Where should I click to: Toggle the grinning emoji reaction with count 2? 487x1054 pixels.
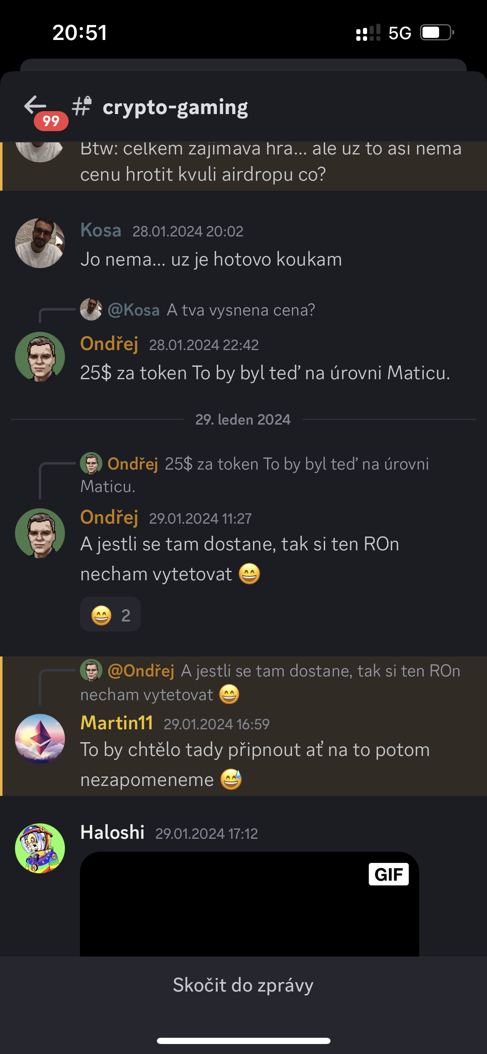[x=110, y=615]
